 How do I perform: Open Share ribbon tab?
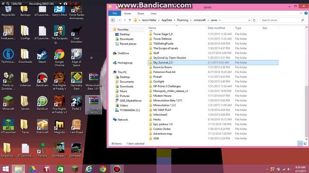140,13
